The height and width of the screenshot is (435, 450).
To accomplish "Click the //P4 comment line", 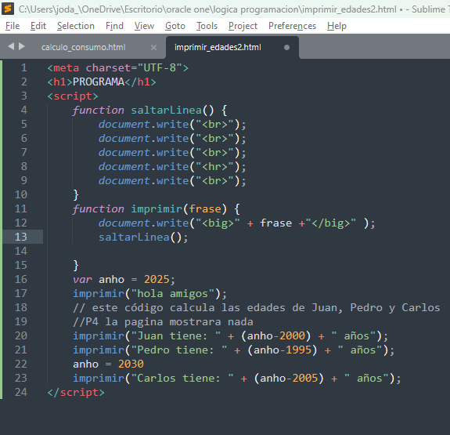I will (x=163, y=321).
